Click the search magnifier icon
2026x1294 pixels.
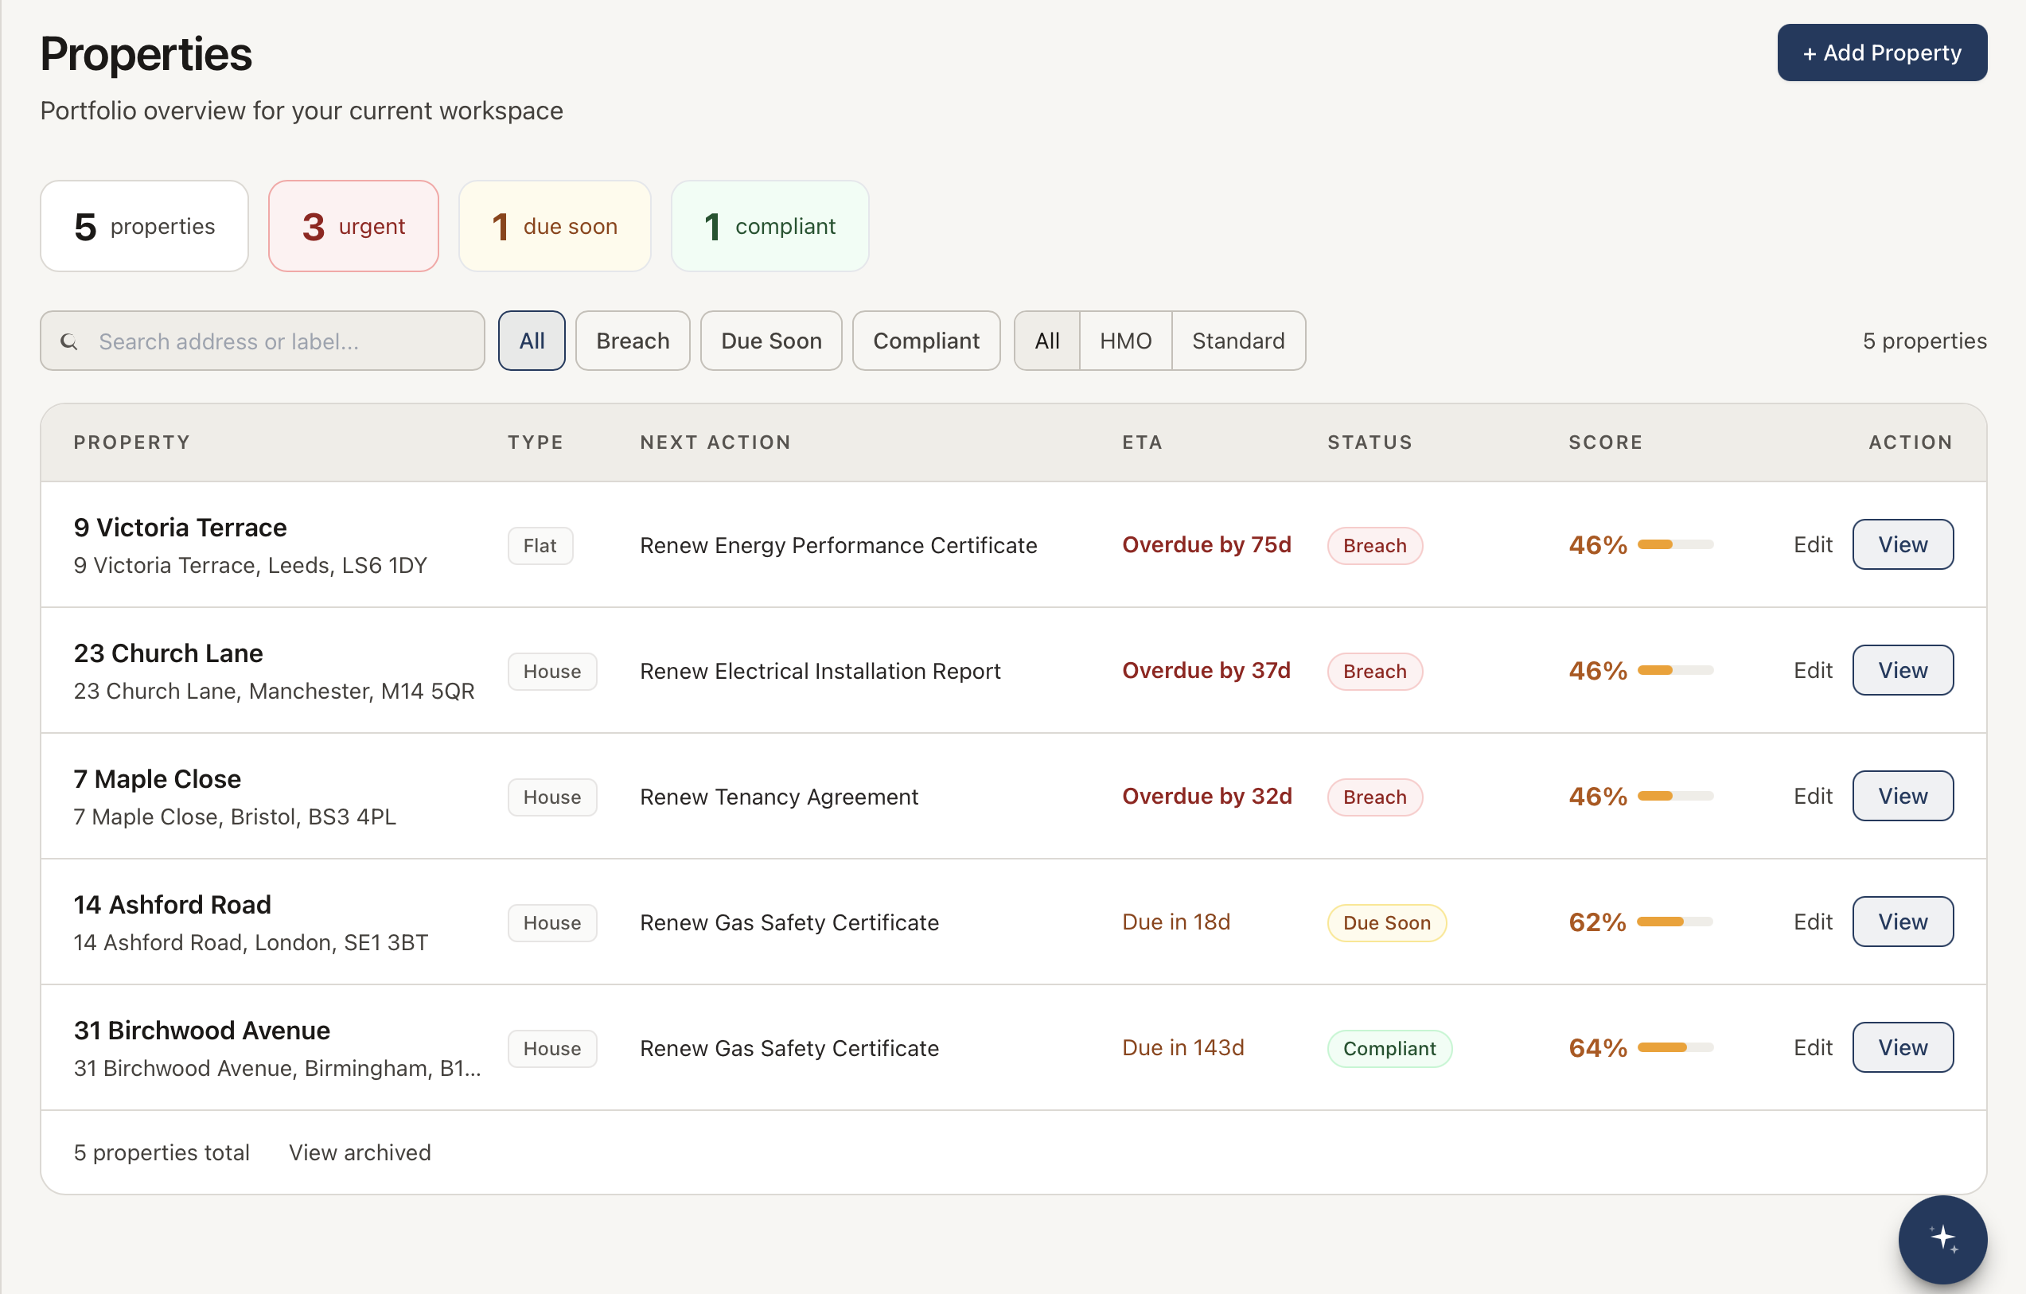[70, 341]
